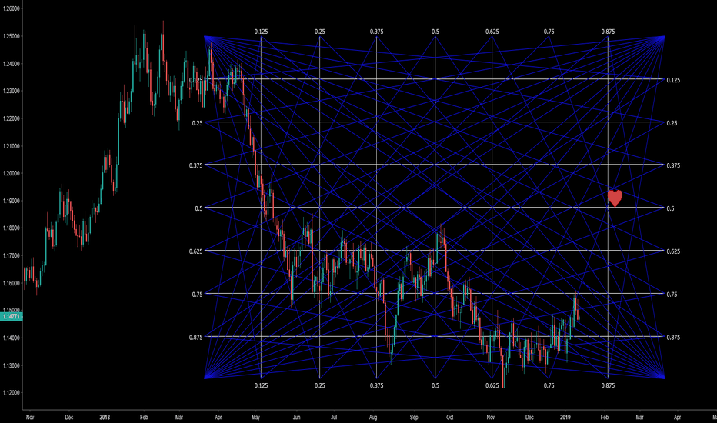Image resolution: width=717 pixels, height=423 pixels.
Task: Click the 0.875 label along the Gann box top edge
Action: 608,32
